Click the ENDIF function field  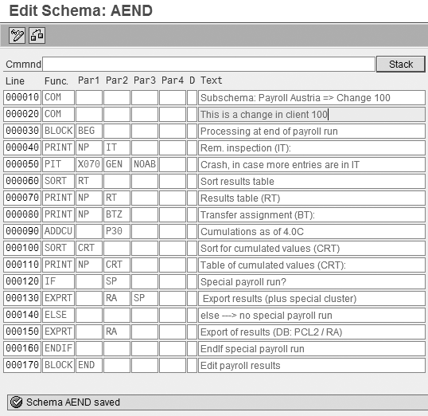pos(58,348)
